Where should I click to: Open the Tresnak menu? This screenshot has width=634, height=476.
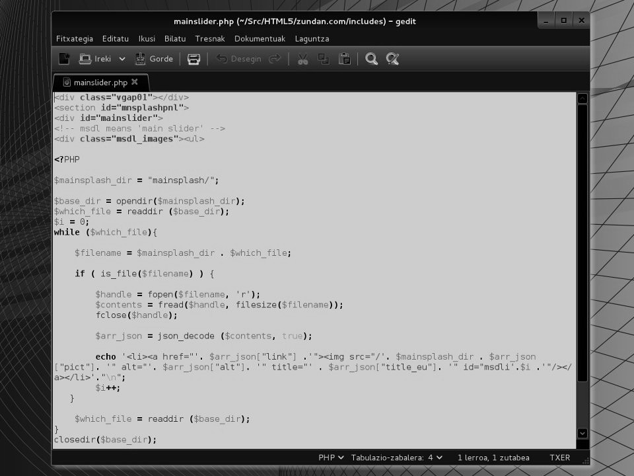pyautogui.click(x=210, y=39)
